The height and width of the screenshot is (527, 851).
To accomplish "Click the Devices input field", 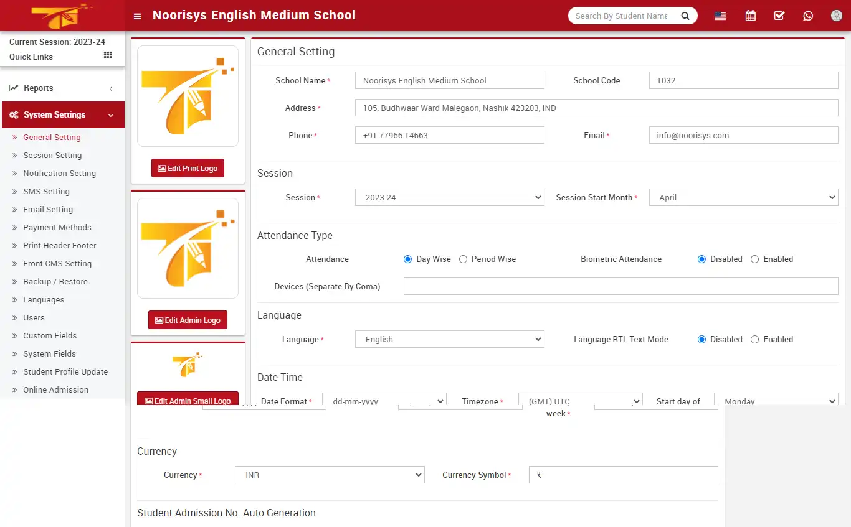I will click(x=620, y=286).
